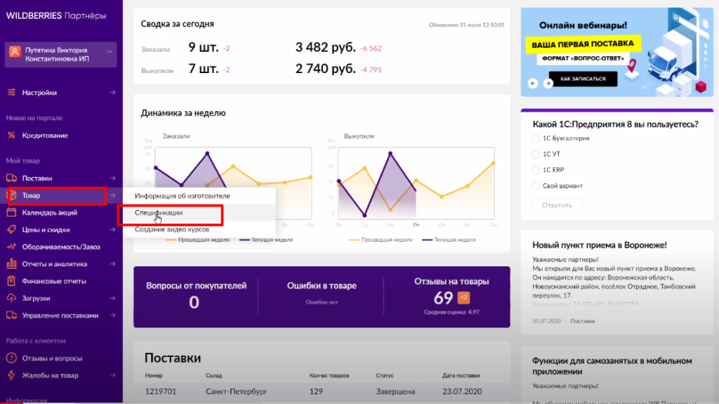719x404 pixels.
Task: Click the 23.07.2020 delivery date
Action: (x=462, y=391)
